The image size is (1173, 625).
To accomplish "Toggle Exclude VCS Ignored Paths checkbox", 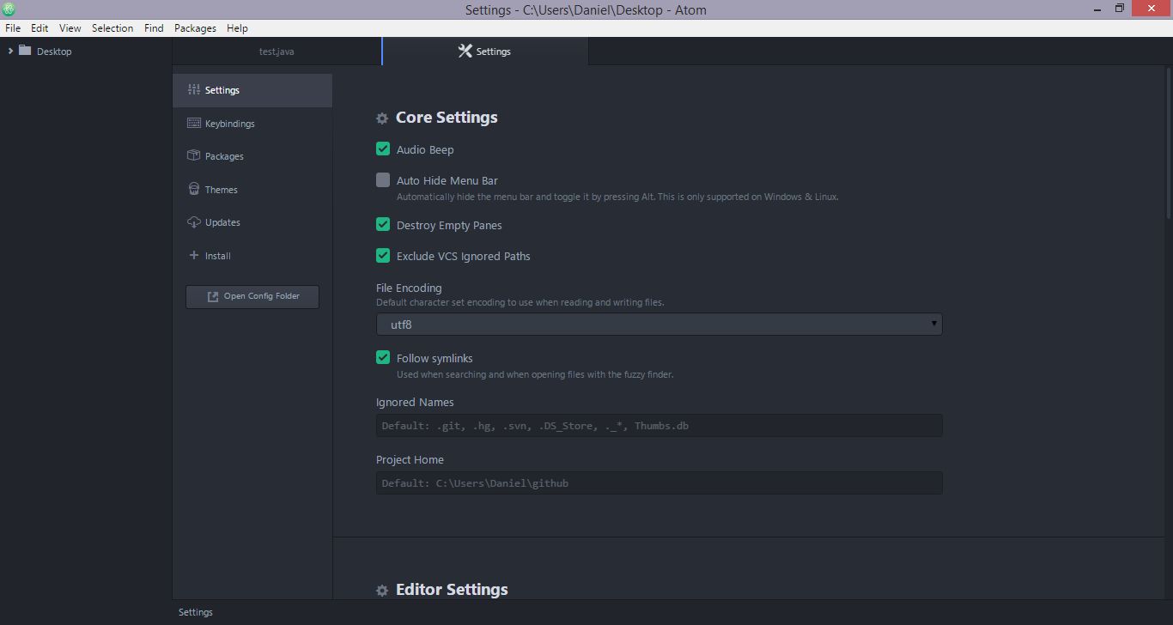I will (383, 255).
